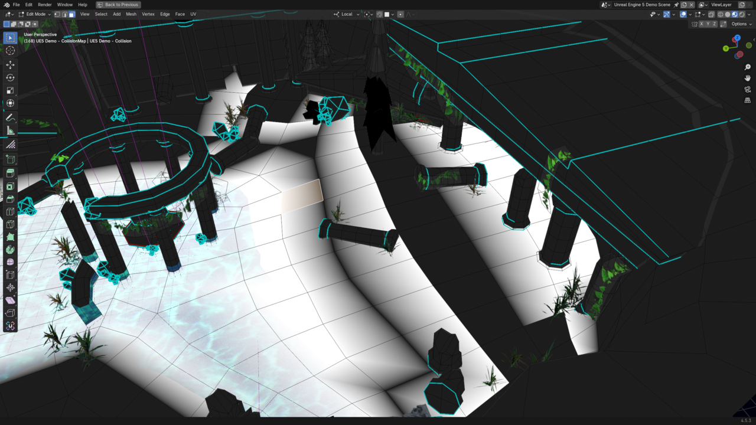The width and height of the screenshot is (756, 425).
Task: Select the Add Cube tool
Action: [x=10, y=159]
